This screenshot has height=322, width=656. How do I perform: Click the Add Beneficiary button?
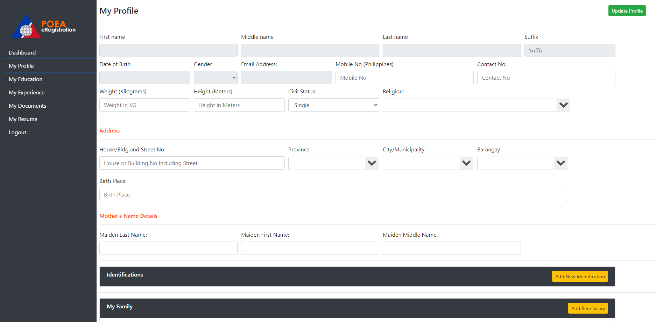[x=588, y=308]
